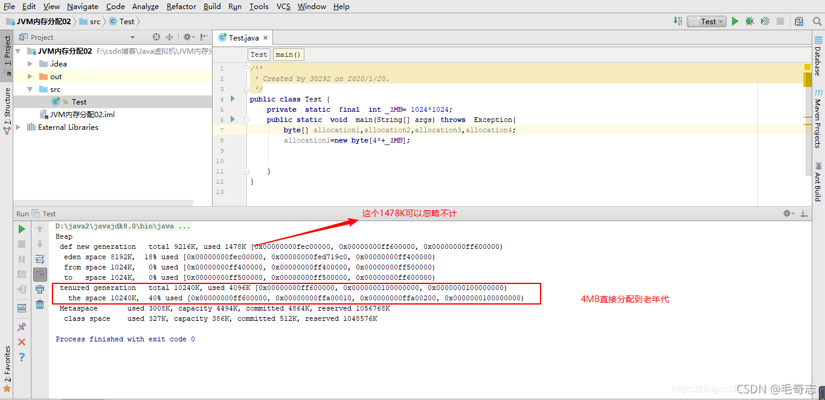Toggle the Maven Projects tool window

point(818,118)
